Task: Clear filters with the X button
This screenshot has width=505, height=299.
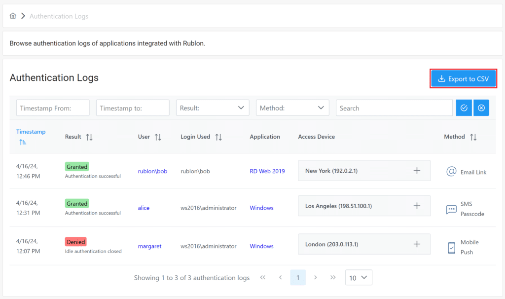Action: (481, 108)
